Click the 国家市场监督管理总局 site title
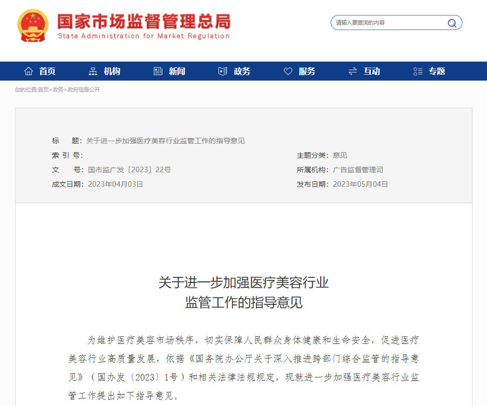 (144, 22)
